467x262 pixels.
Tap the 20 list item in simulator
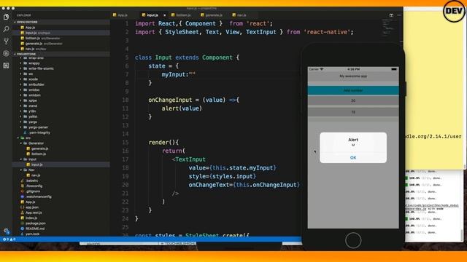click(353, 101)
